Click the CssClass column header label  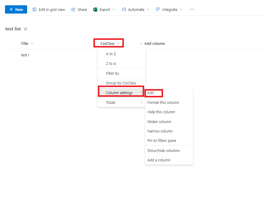(108, 44)
